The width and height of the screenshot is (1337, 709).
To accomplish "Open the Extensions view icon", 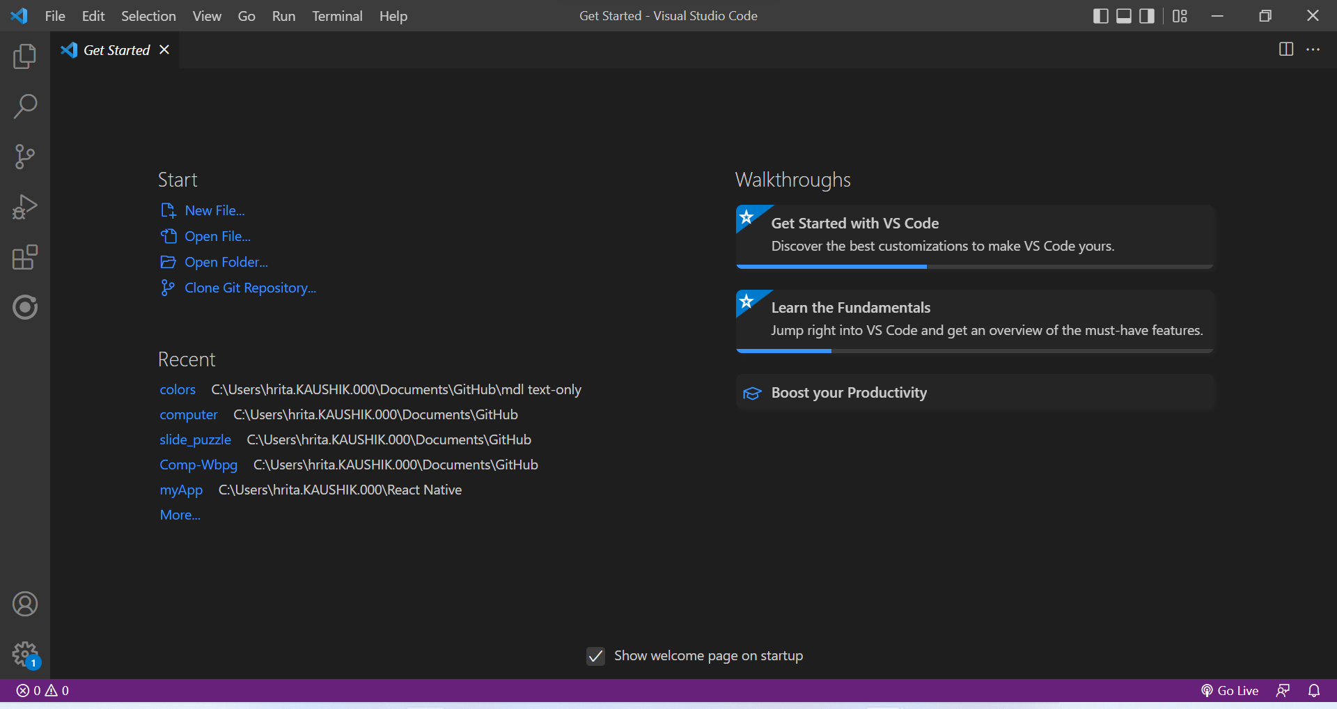I will click(x=25, y=257).
